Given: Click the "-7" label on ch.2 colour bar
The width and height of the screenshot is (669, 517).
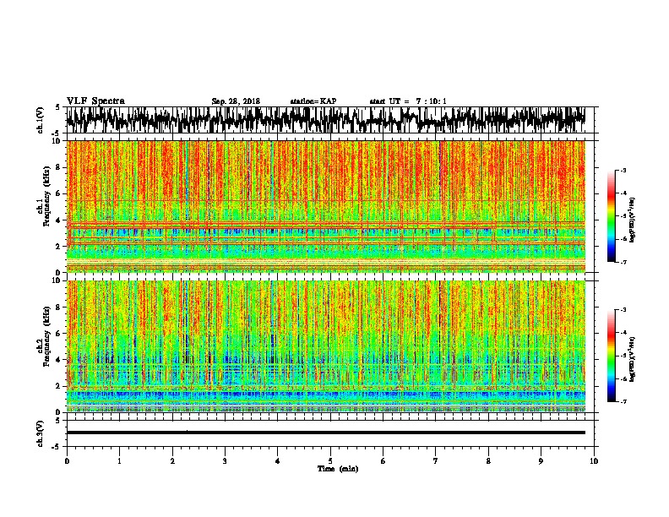Looking at the screenshot, I should 623,401.
